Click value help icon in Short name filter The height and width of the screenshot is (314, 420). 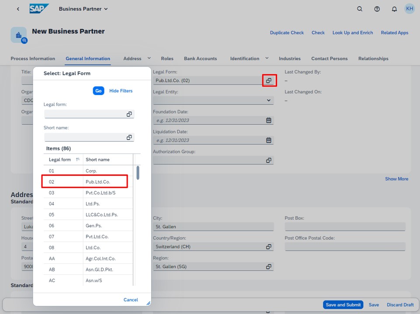click(x=129, y=137)
